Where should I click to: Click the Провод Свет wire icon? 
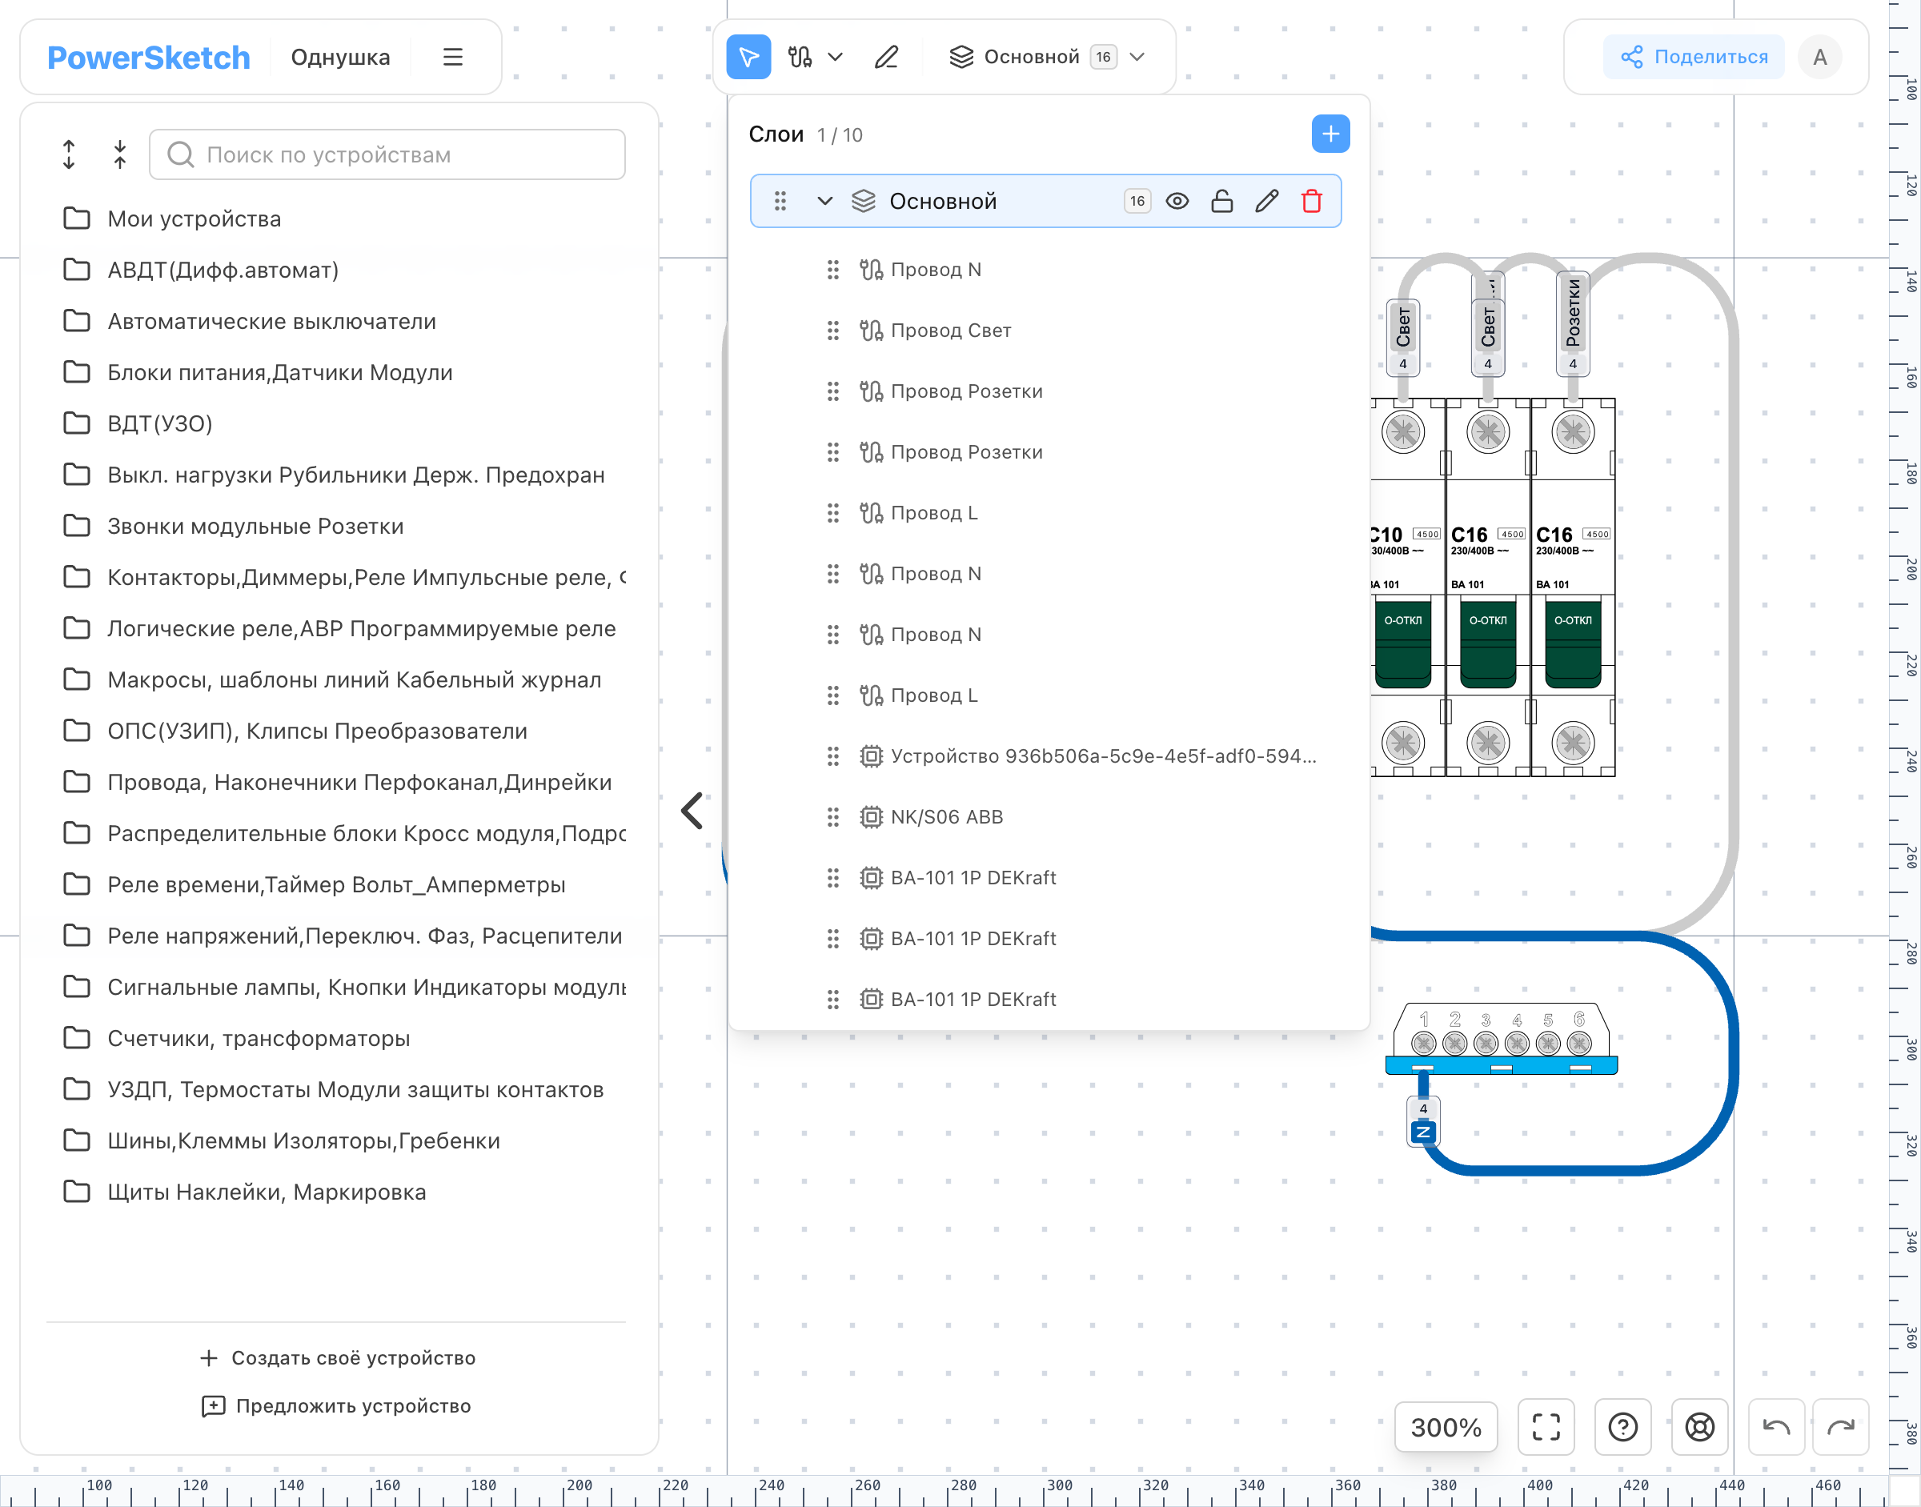pyautogui.click(x=871, y=330)
